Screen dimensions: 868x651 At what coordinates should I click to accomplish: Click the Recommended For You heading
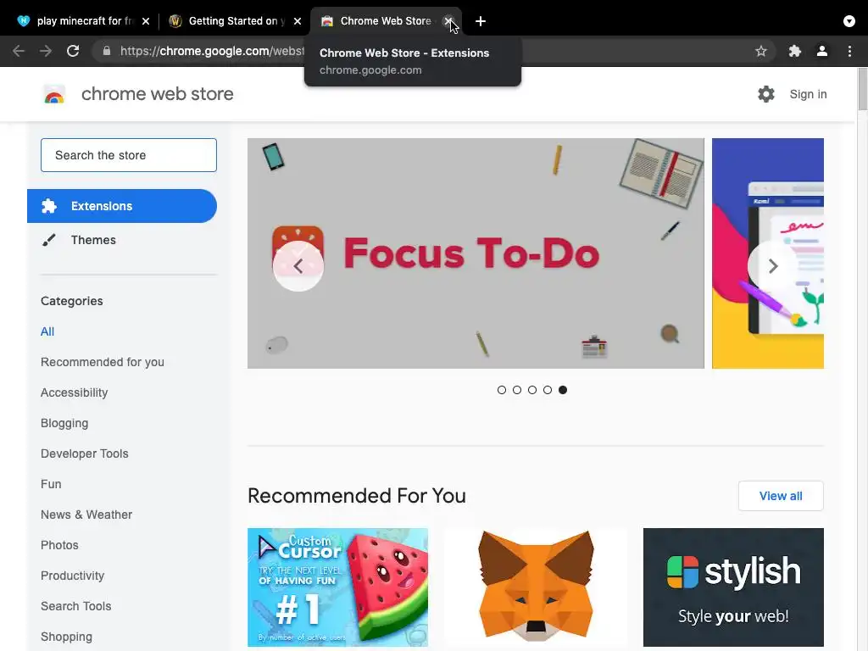tap(357, 495)
